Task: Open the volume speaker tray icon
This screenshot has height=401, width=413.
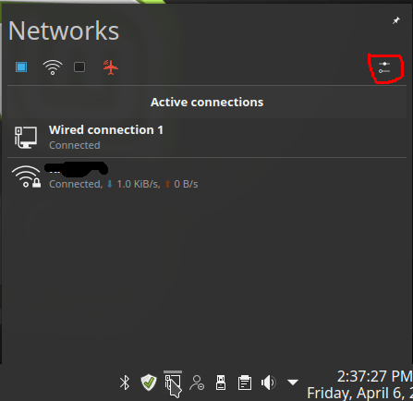Action: [x=269, y=383]
